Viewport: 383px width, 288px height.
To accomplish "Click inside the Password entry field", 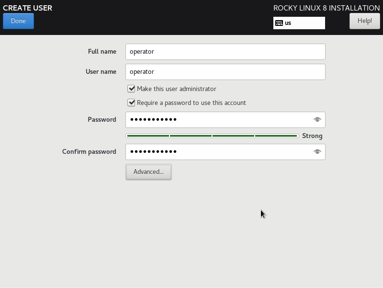I will pos(218,120).
